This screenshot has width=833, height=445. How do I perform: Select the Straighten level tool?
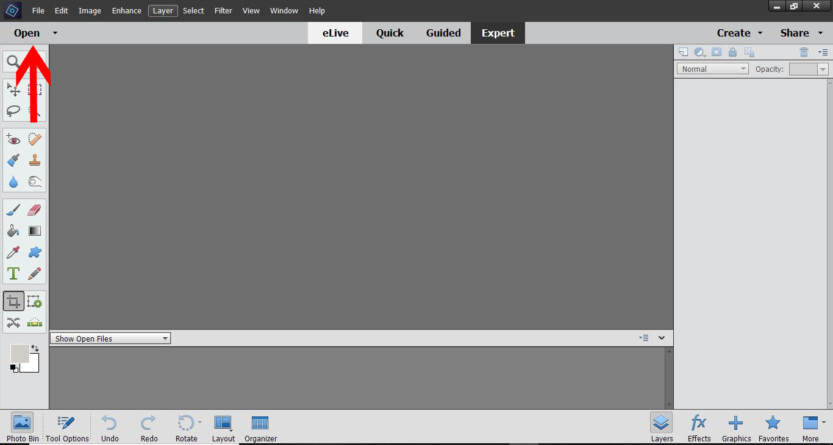coord(35,323)
